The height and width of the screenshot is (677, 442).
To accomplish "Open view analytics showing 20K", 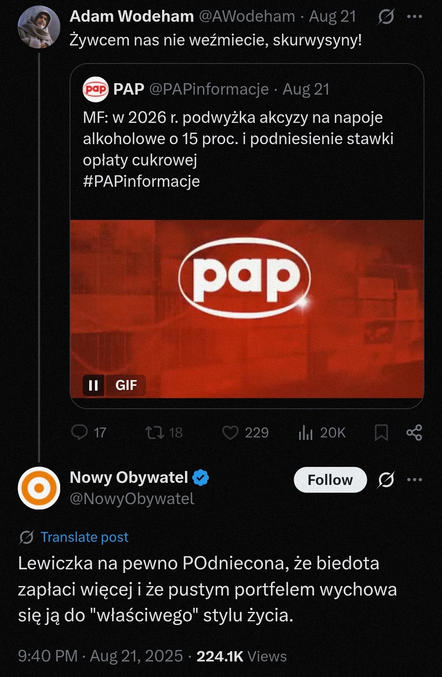I will click(x=306, y=432).
